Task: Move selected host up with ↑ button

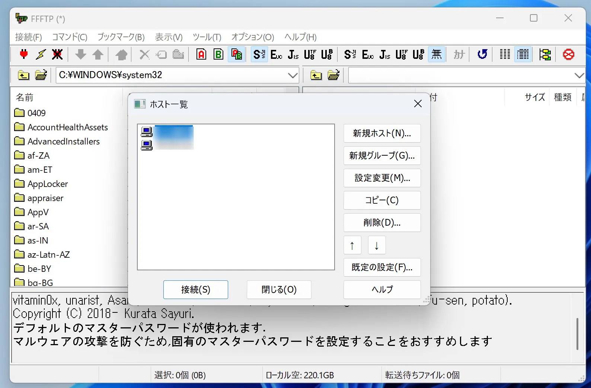Action: [x=352, y=245]
